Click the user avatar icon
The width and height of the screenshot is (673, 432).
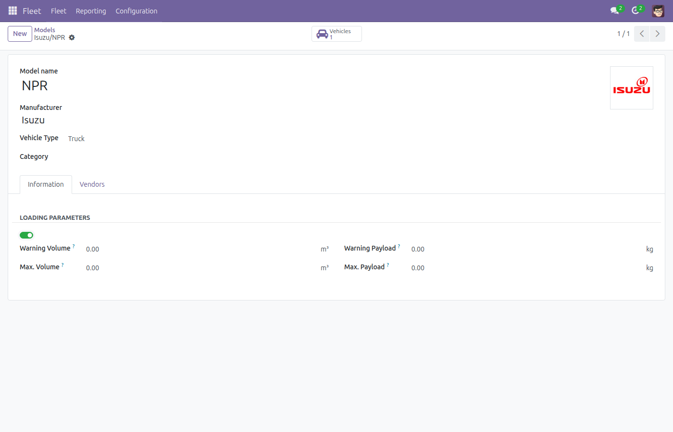(658, 11)
